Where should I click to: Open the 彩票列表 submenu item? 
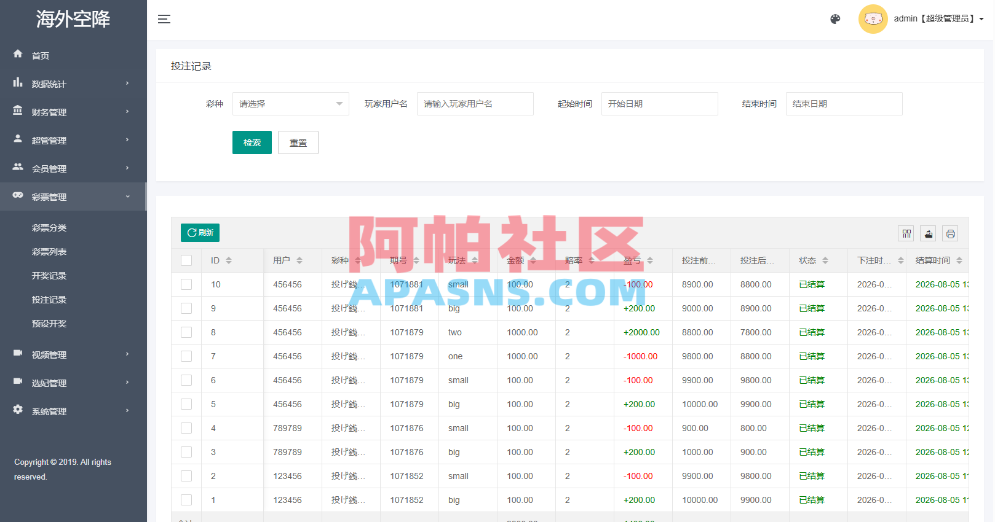coord(49,252)
